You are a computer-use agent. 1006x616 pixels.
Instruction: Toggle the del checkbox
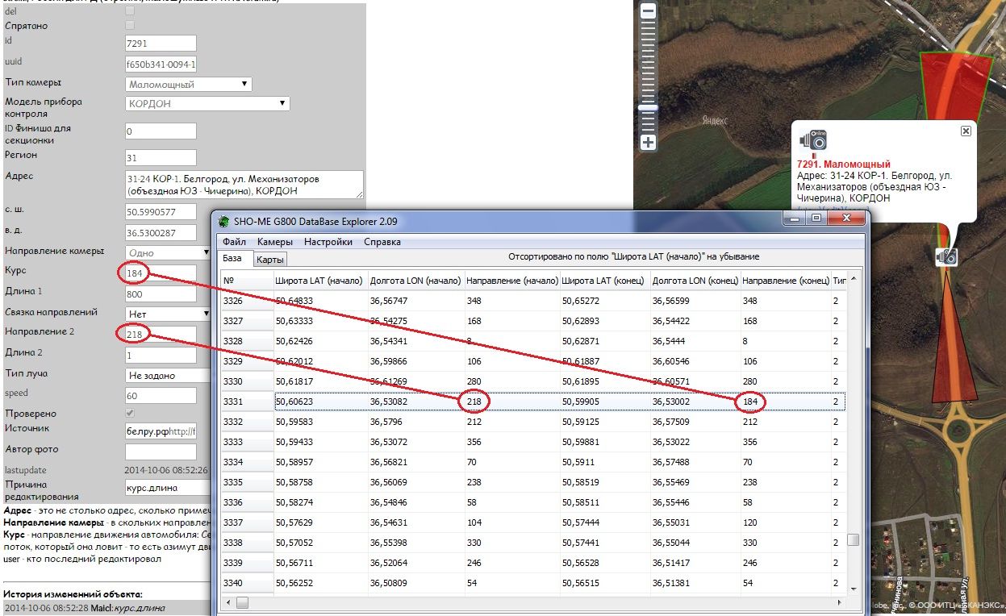point(130,11)
